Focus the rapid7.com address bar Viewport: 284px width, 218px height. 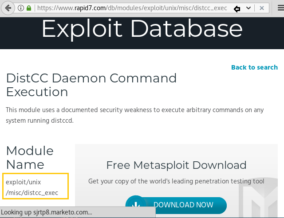[133, 8]
